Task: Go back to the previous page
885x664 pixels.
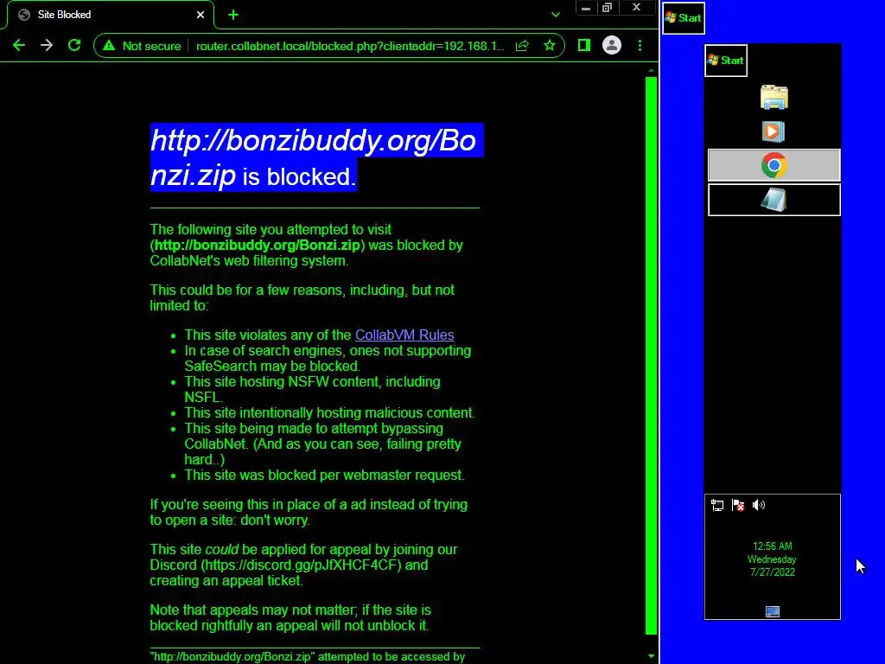Action: click(x=19, y=46)
